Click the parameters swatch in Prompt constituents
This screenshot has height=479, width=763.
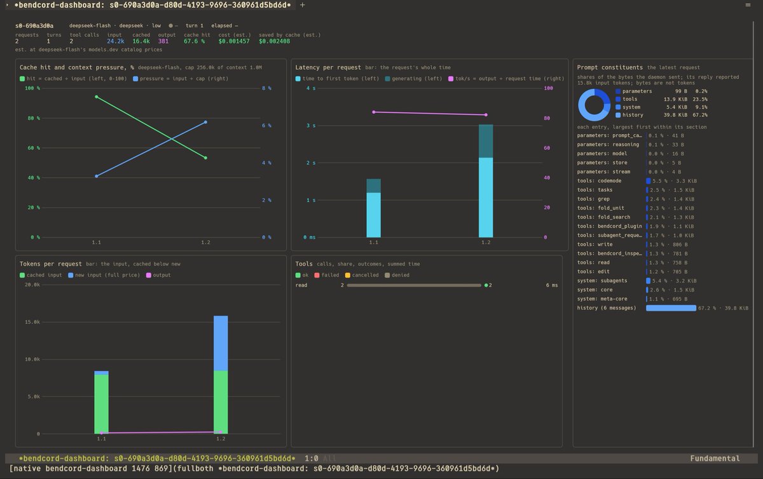pyautogui.click(x=618, y=91)
